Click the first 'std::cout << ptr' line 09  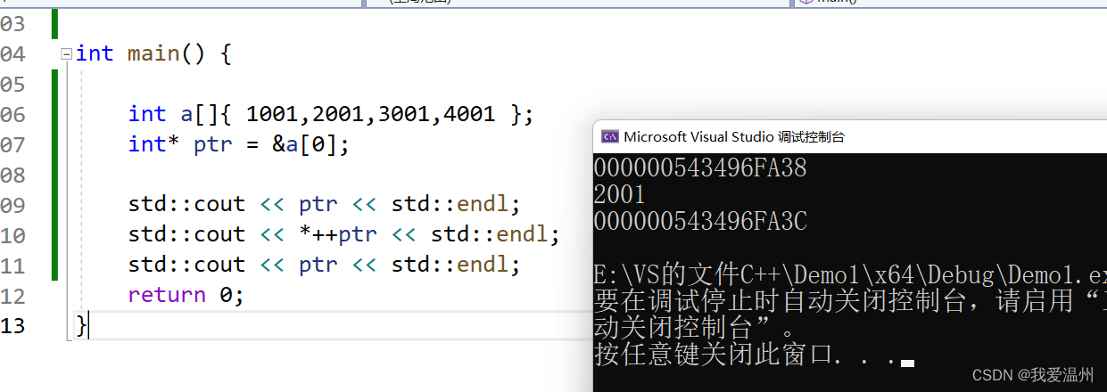pos(324,205)
